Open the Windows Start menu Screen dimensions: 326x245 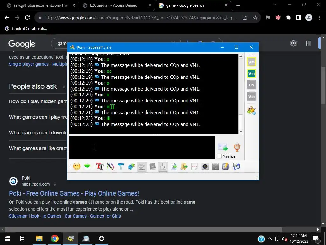coord(8,239)
